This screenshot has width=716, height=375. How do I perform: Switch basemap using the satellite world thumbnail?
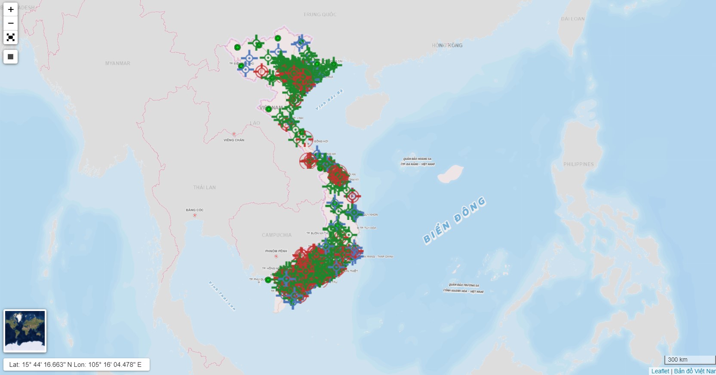point(25,331)
